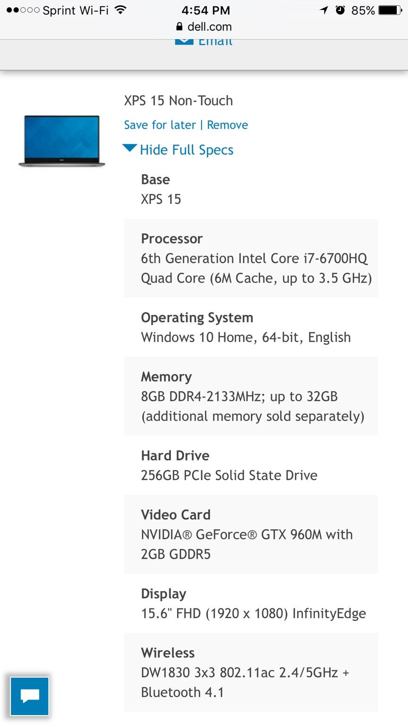Screen dimensions: 408x726
Task: Select the Processor spec row
Action: [x=251, y=258]
